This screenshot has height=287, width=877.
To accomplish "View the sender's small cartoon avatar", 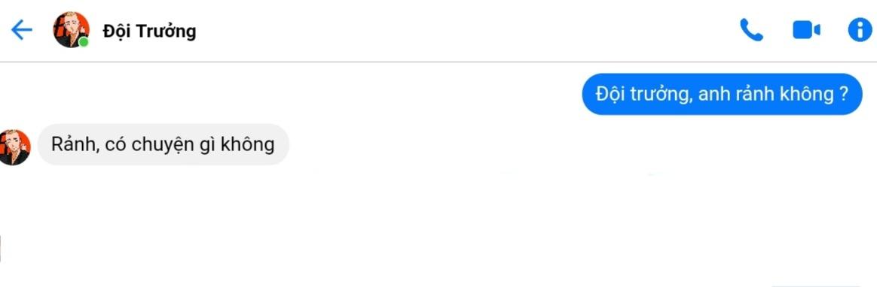I will pos(14,148).
